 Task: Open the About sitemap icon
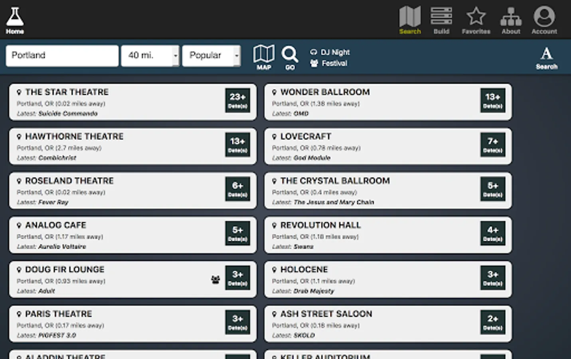pyautogui.click(x=511, y=20)
